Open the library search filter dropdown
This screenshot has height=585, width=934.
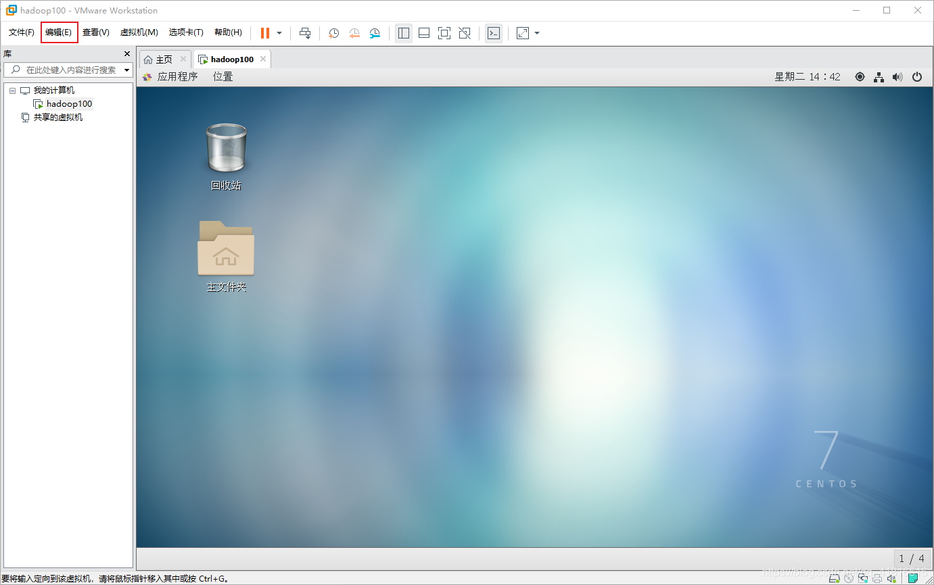(126, 70)
